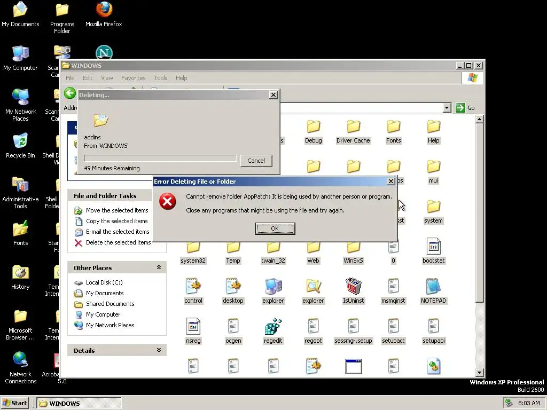The height and width of the screenshot is (410, 547).
Task: Click OK in the error dialog
Action: pos(275,228)
